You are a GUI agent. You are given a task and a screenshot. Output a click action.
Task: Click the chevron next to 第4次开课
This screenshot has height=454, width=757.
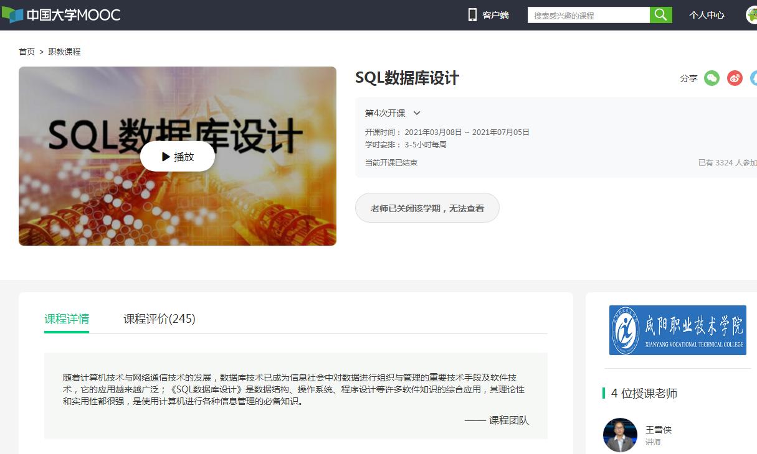[x=417, y=113]
